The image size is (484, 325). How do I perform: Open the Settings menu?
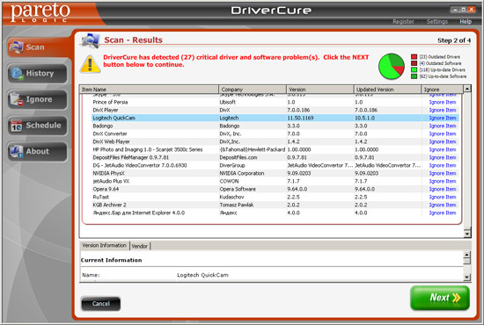tap(437, 22)
